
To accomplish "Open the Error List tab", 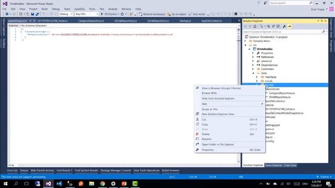I will click(12, 170).
